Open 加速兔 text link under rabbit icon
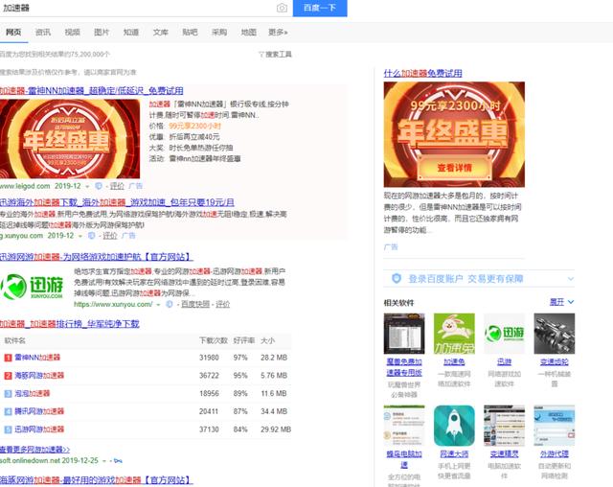The height and width of the screenshot is (487, 613). (454, 362)
